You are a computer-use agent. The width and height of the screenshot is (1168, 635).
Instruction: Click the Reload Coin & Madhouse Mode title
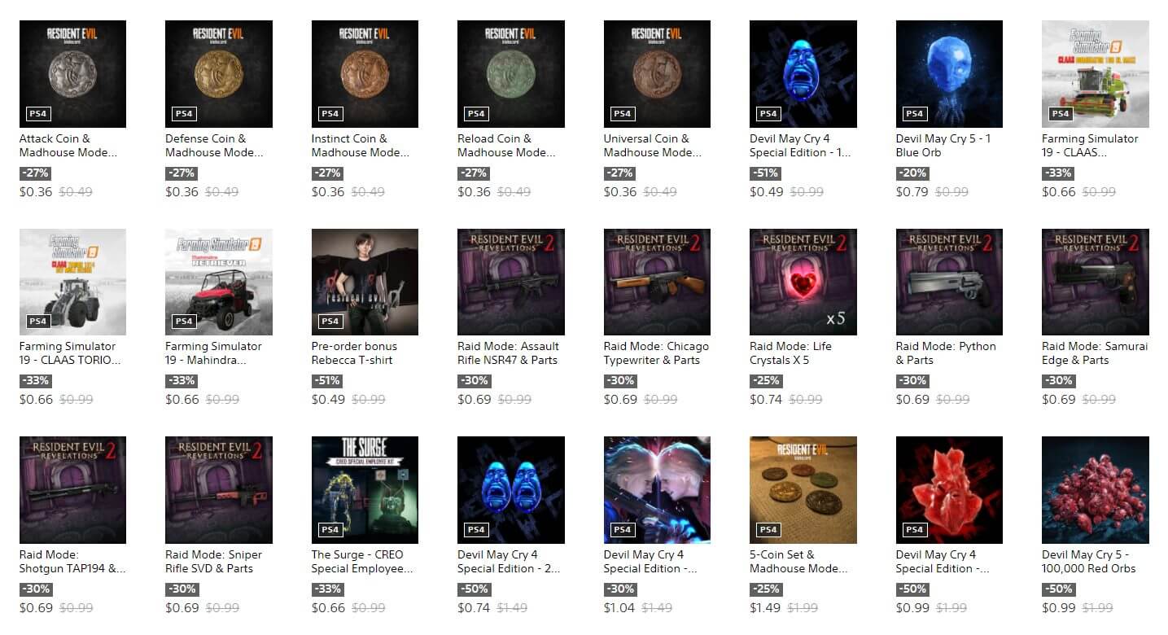click(x=506, y=146)
